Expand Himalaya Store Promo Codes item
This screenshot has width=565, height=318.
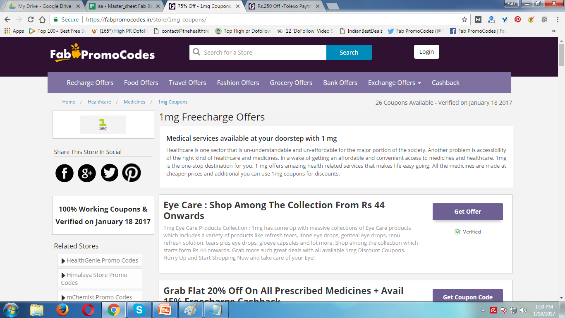[100, 279]
